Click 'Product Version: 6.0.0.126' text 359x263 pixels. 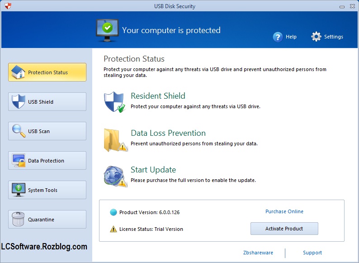point(150,212)
